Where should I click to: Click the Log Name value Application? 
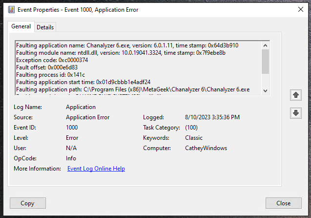(81, 107)
